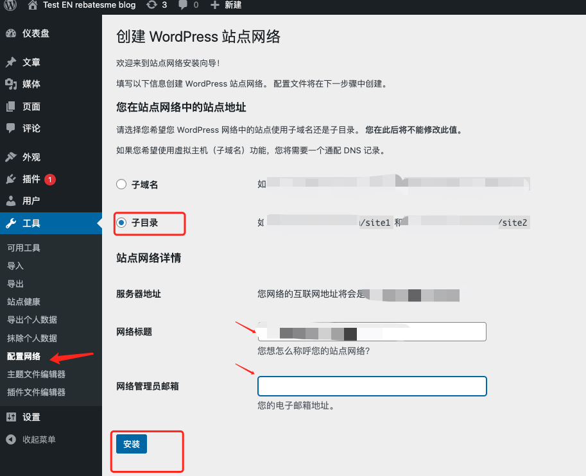Click the 评论 comment bubble icon

[x=11, y=128]
